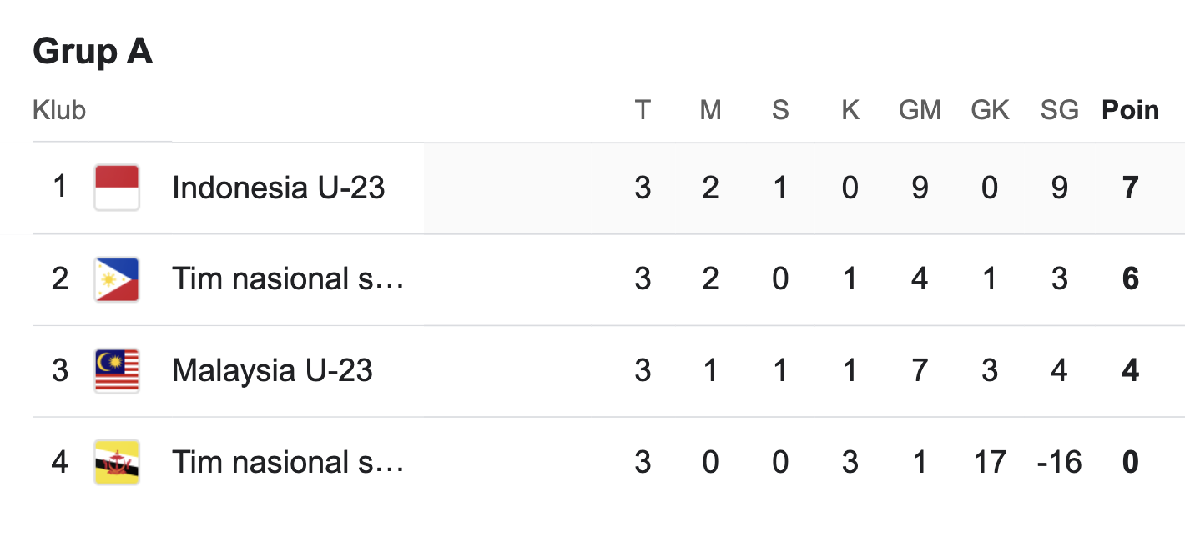Click the Malaysia flag icon
The image size is (1185, 557).
(117, 371)
